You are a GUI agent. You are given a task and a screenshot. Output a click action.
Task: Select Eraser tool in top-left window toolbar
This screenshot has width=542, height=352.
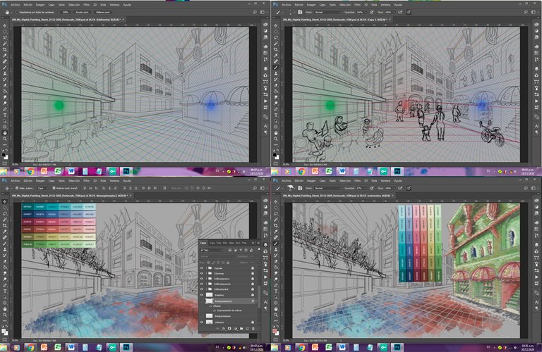click(x=5, y=85)
